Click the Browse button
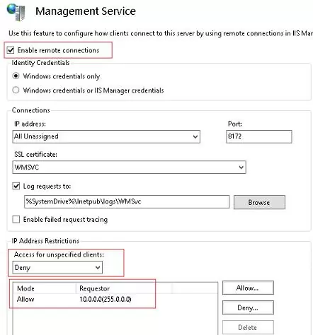Screen dimensions: 313x335 [x=259, y=202]
